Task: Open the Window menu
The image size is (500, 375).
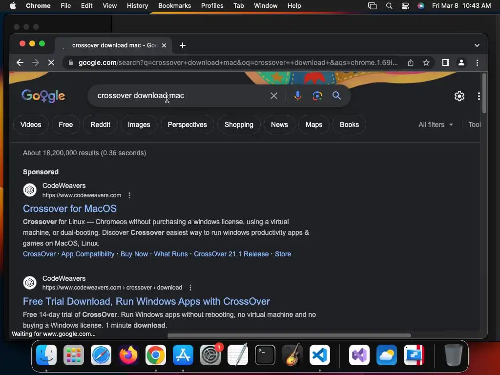Action: (266, 5)
